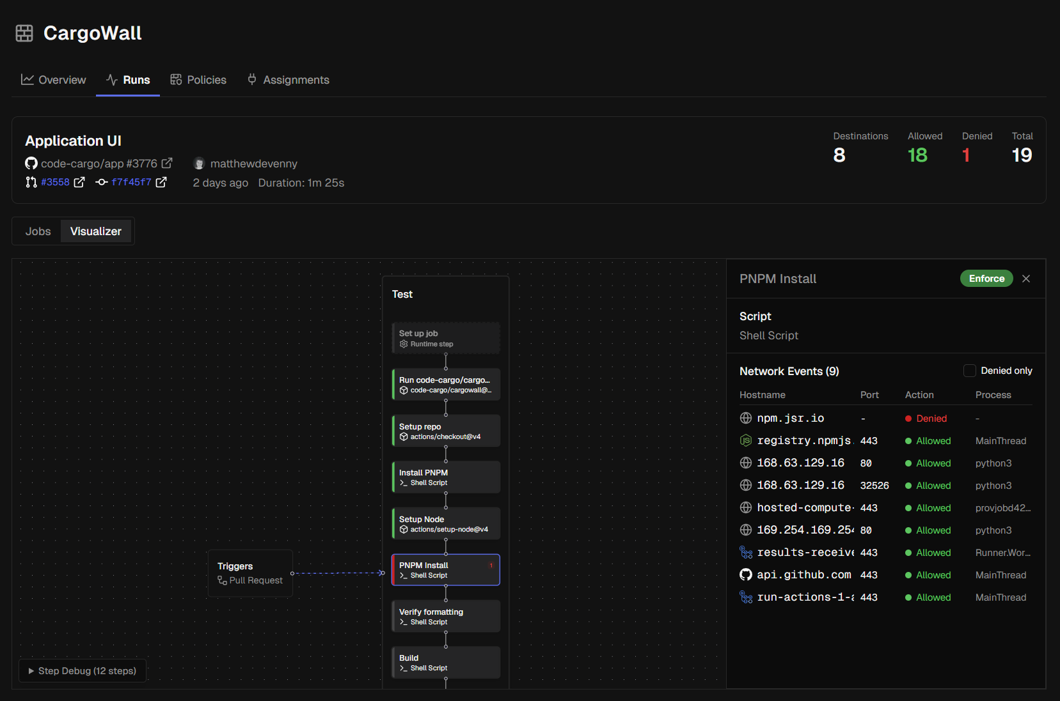Expand Step Debug (12 steps)
The width and height of the screenshot is (1060, 701).
[x=82, y=670]
